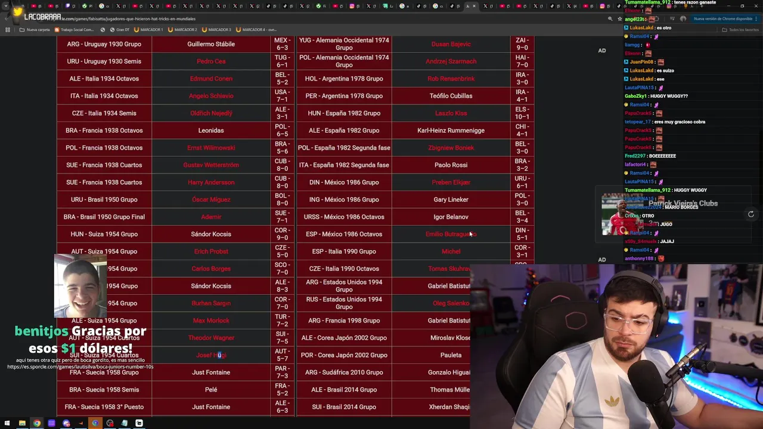Click Harry Andersson answer
This screenshot has width=763, height=429.
click(211, 182)
